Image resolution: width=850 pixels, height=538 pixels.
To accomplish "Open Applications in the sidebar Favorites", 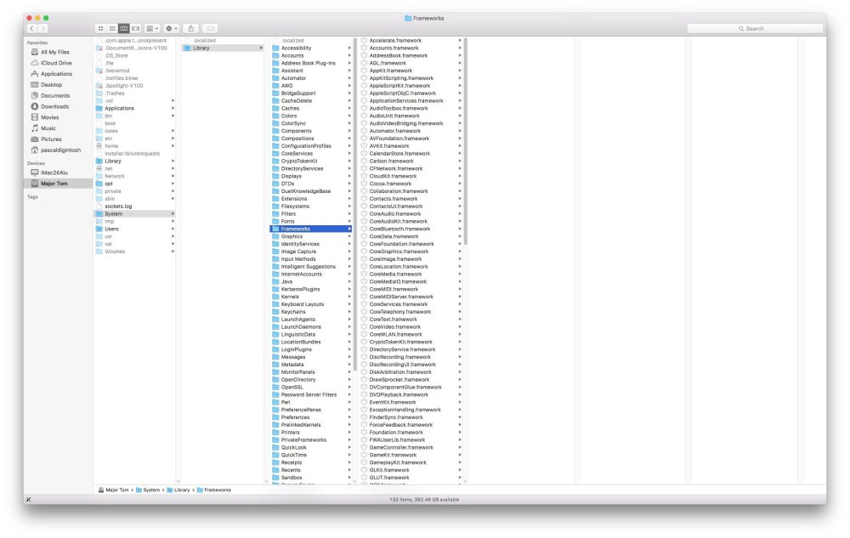I will 56,74.
